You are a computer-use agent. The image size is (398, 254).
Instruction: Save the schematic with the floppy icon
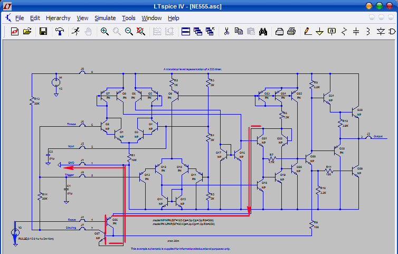click(x=43, y=32)
